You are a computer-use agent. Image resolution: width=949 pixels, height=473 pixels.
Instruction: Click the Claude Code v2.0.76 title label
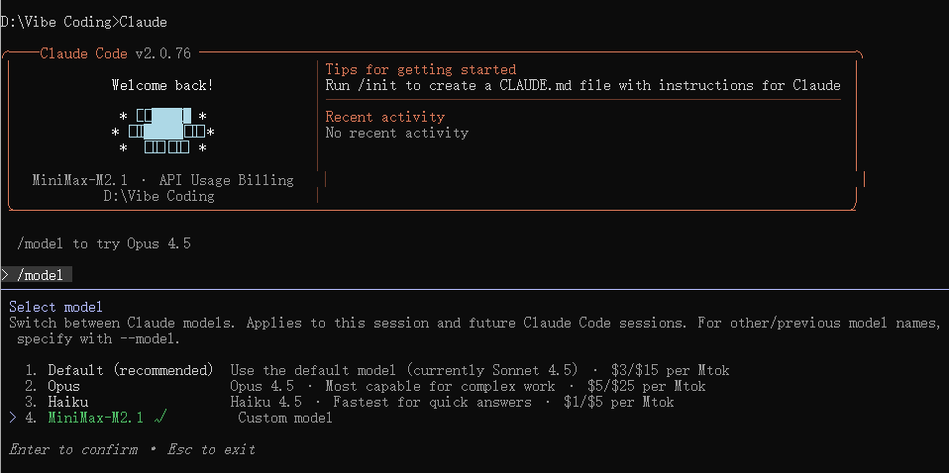tap(115, 53)
